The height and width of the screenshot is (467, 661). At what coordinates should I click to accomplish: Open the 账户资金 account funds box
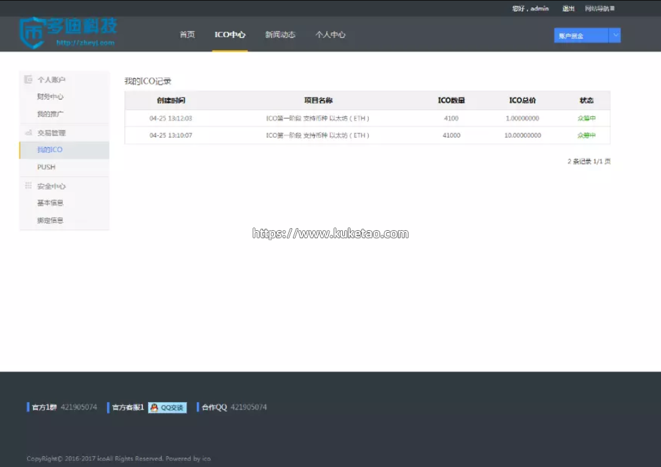pos(580,35)
